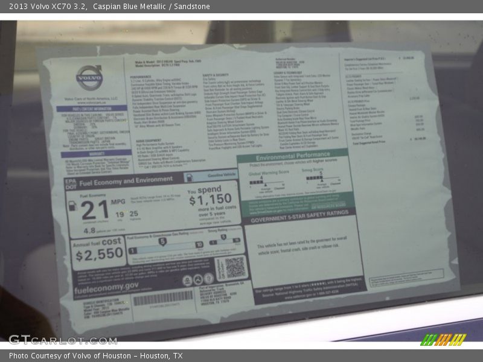Click the Volvo logo emblem
483x362 pixels.
tap(89, 77)
